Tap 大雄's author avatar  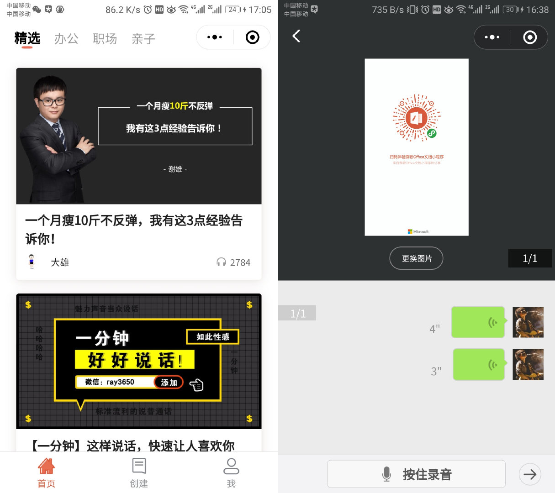(x=32, y=262)
